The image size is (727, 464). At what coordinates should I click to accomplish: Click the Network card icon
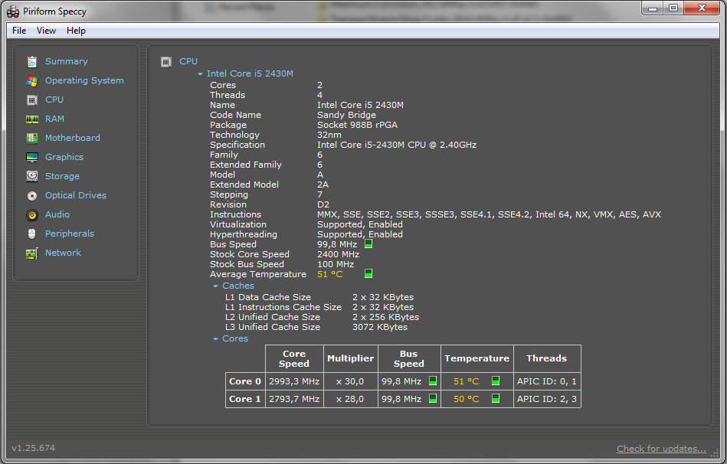[x=32, y=253]
